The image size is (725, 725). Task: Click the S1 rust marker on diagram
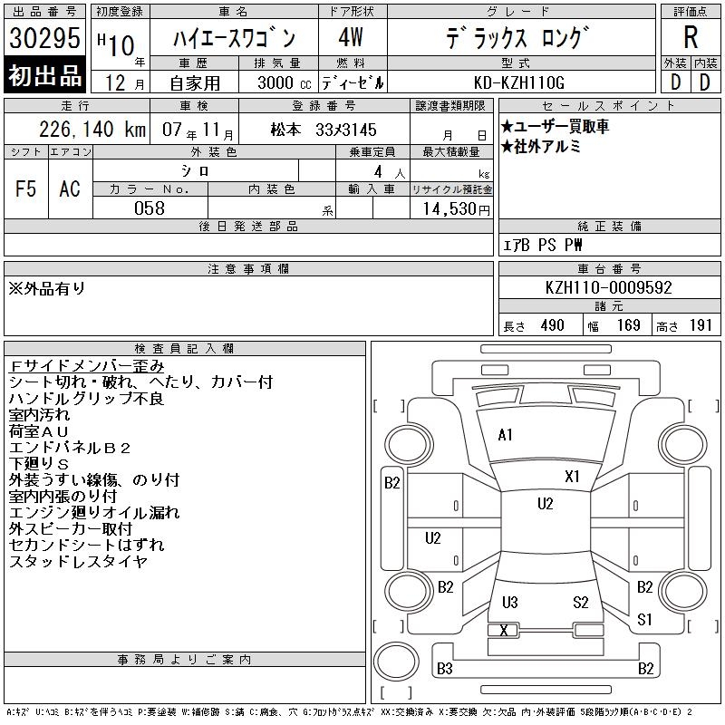point(644,620)
